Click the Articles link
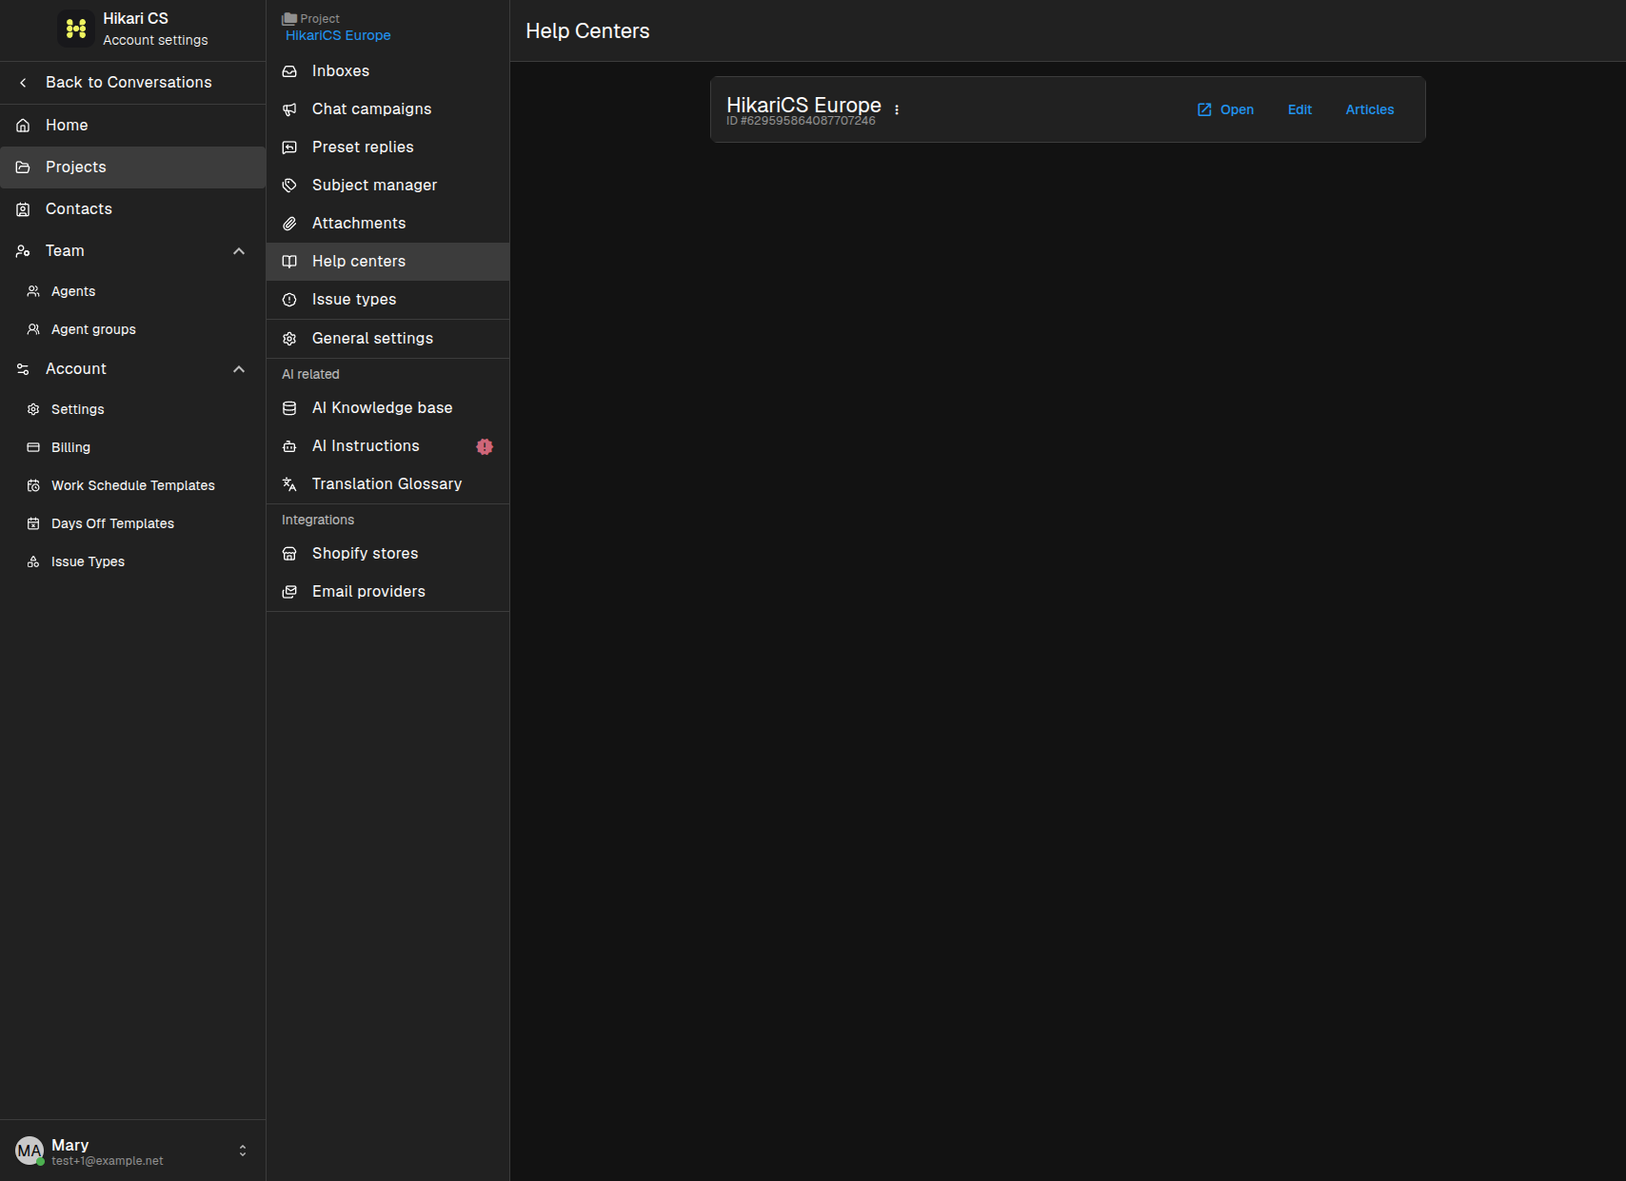The height and width of the screenshot is (1181, 1626). [x=1369, y=109]
